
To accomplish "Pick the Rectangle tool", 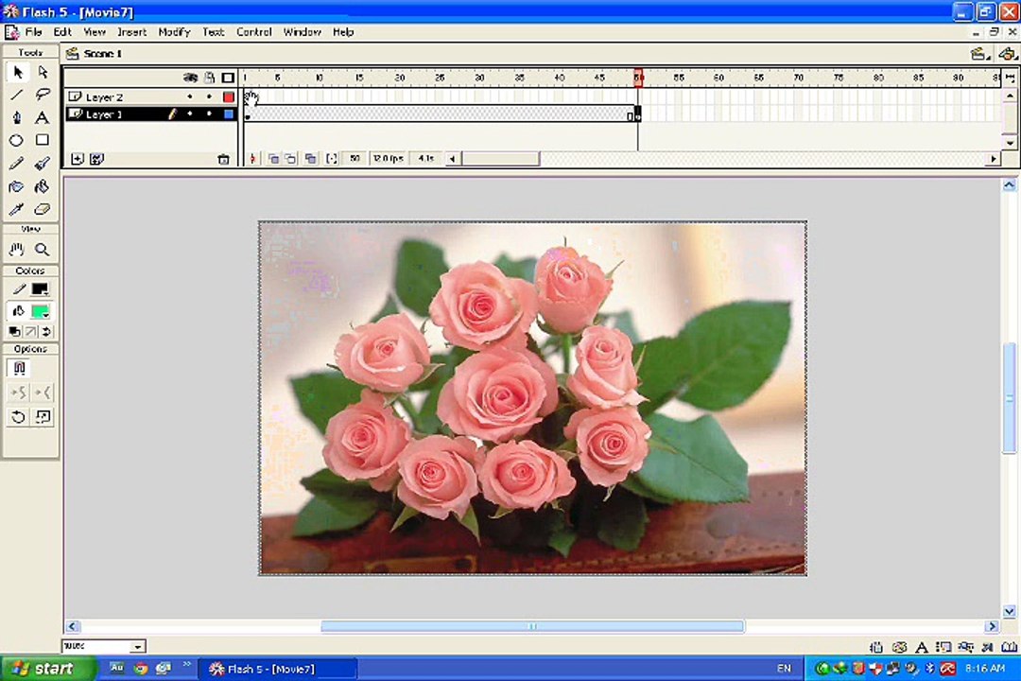I will point(43,140).
